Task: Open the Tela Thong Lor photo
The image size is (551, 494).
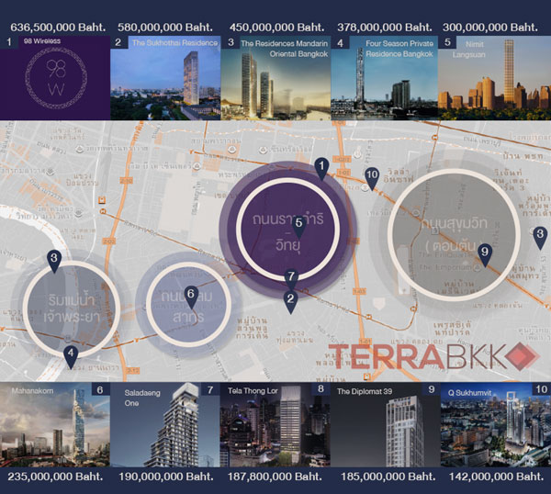Action: 275,425
